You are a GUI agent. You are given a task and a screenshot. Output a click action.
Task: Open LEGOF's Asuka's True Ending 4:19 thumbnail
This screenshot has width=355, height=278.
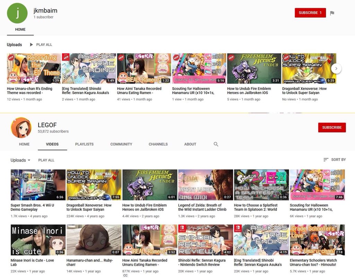tap(261, 240)
